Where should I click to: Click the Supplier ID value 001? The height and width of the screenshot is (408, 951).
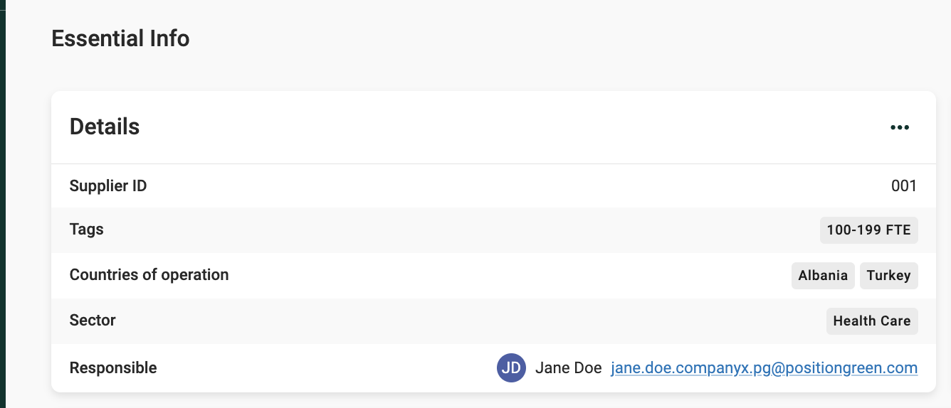tap(903, 186)
